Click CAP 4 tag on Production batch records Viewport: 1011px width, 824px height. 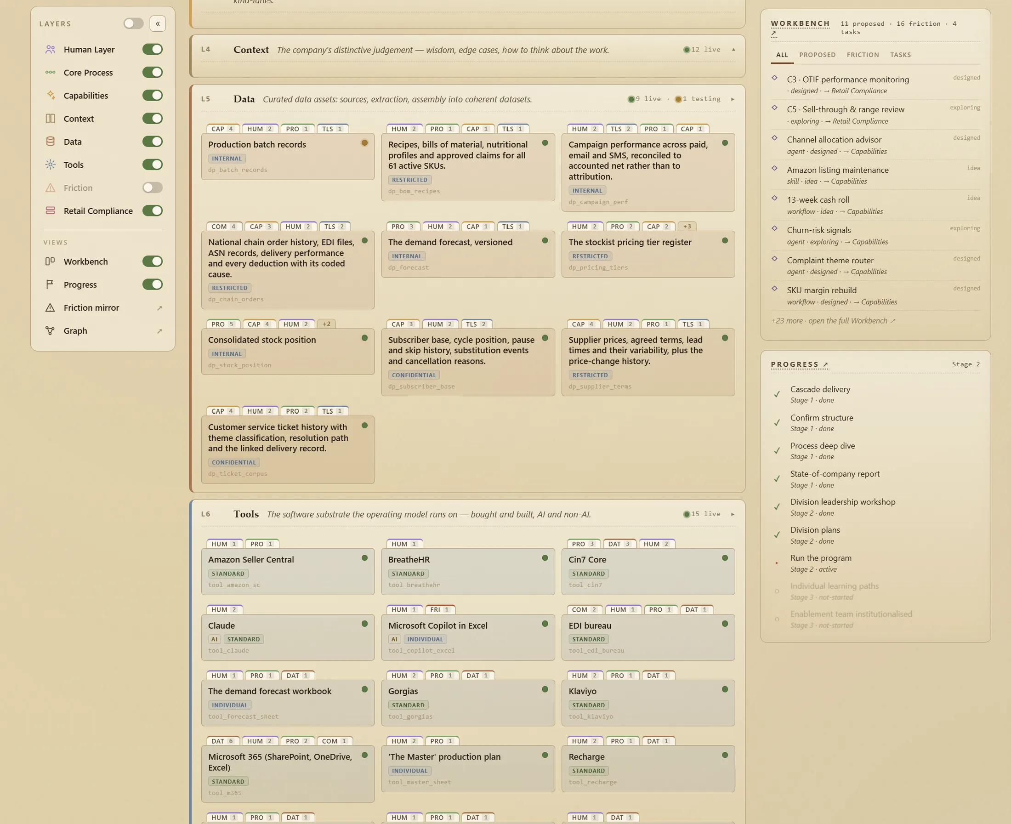click(x=222, y=129)
